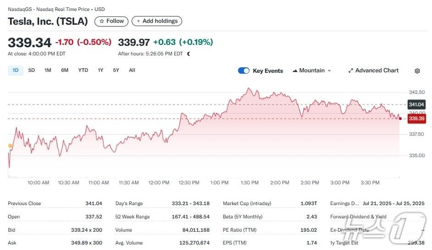Image resolution: width=432 pixels, height=250 pixels.
Task: Switch chart to YTD range
Action: tap(83, 70)
